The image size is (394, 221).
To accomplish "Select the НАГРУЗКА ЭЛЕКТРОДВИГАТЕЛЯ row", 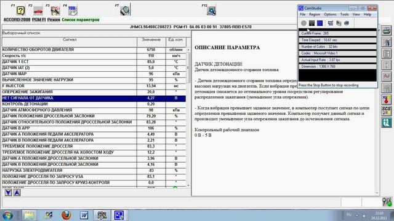I will point(94,171).
